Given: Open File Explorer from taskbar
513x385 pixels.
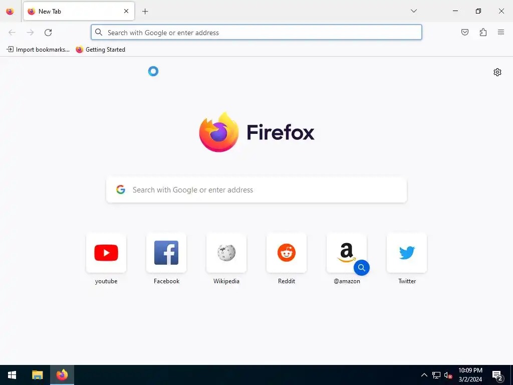Looking at the screenshot, I should [37, 375].
